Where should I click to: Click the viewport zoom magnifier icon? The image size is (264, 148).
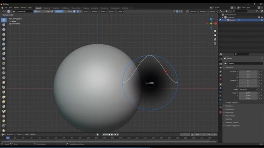(215, 31)
